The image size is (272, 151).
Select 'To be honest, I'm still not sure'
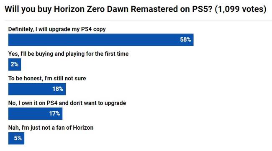[47, 78]
